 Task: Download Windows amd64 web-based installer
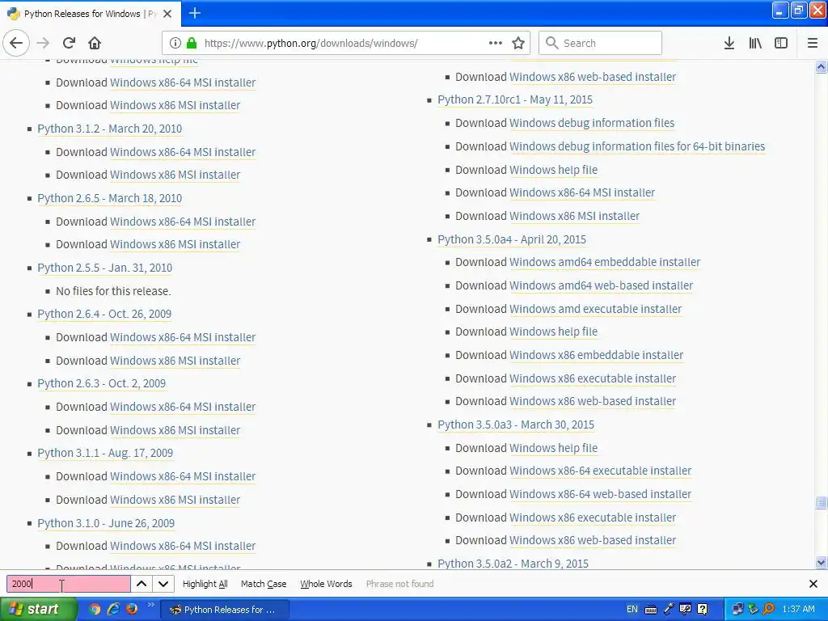point(601,285)
